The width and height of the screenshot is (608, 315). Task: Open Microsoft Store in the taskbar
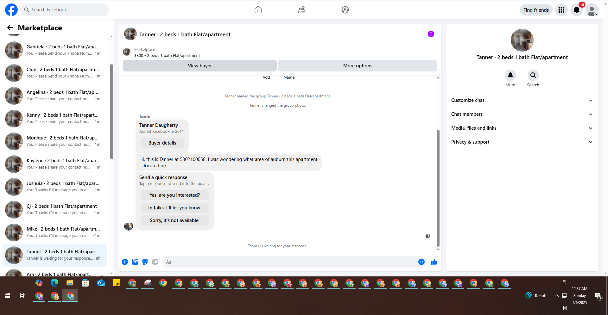(x=85, y=283)
